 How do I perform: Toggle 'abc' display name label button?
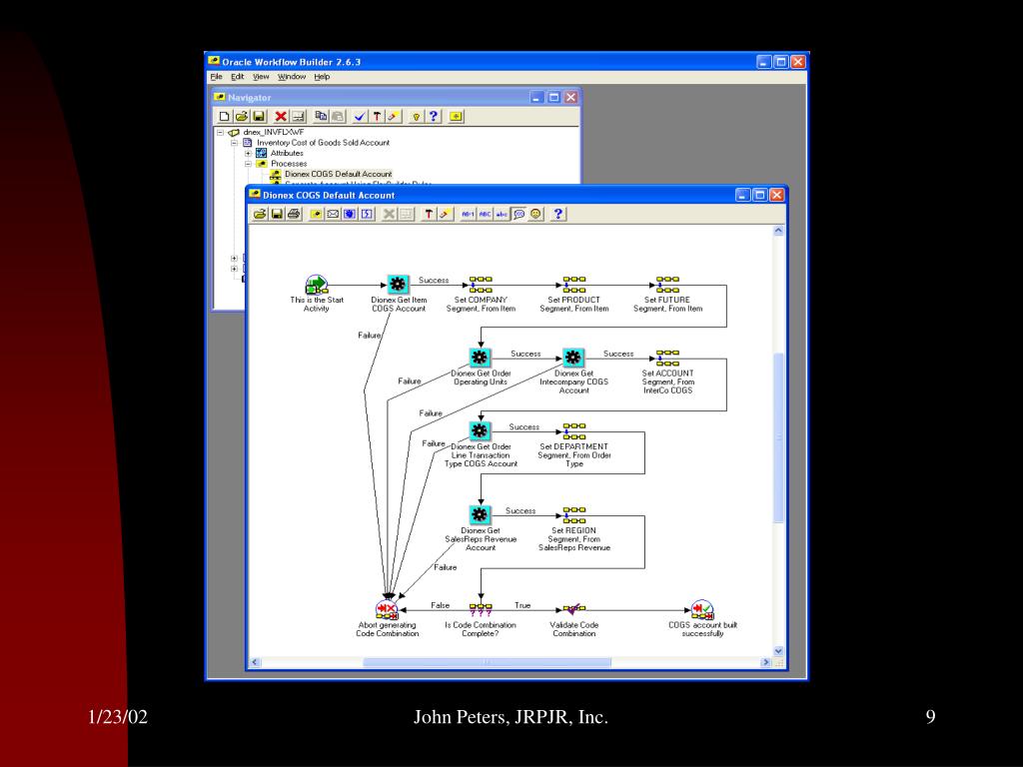point(502,214)
